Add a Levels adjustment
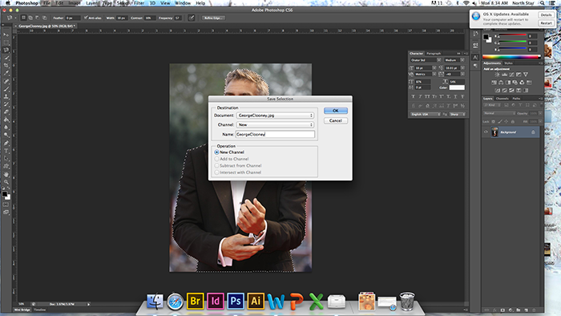The height and width of the screenshot is (316, 561). [504, 75]
